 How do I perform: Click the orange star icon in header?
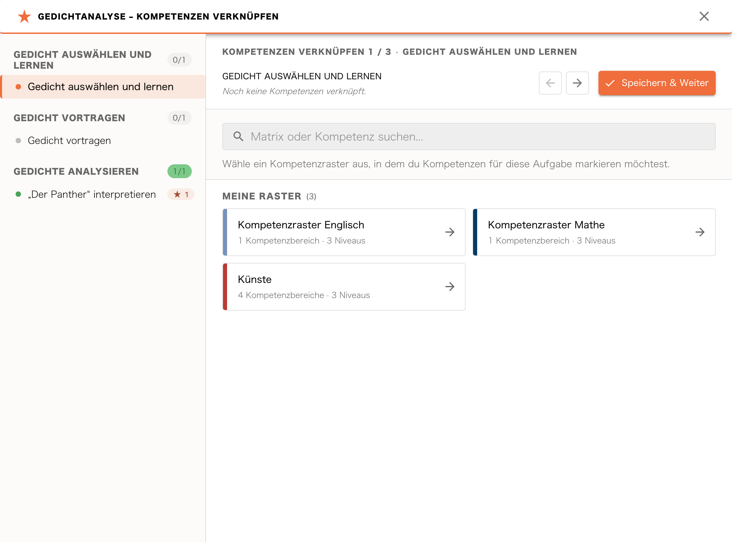24,16
